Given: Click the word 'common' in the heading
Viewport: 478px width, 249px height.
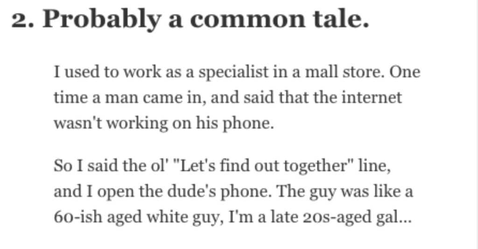Looking at the screenshot, I should 247,20.
